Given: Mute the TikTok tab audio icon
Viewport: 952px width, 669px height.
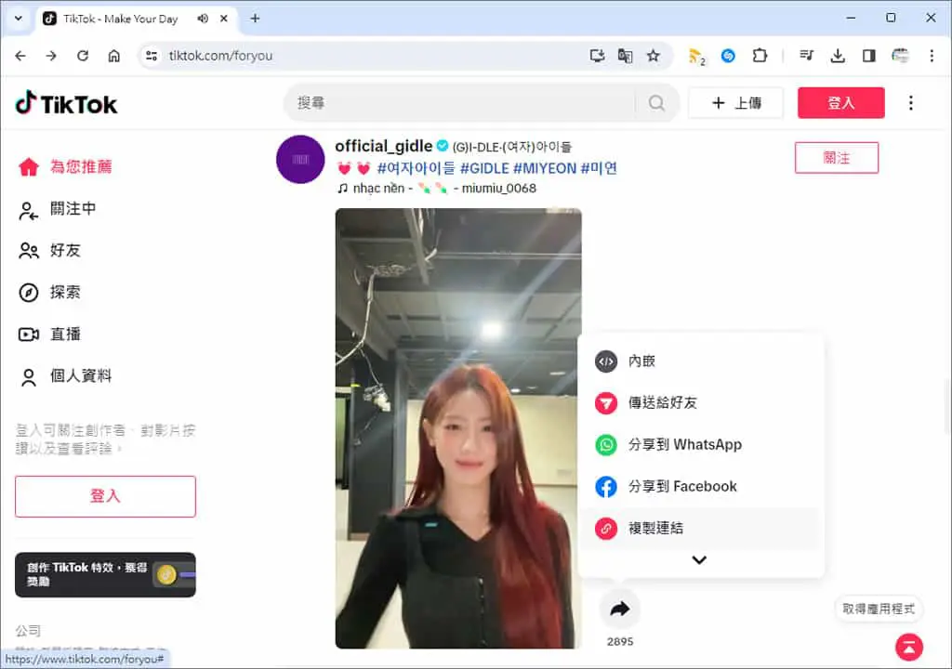Looking at the screenshot, I should tap(203, 19).
